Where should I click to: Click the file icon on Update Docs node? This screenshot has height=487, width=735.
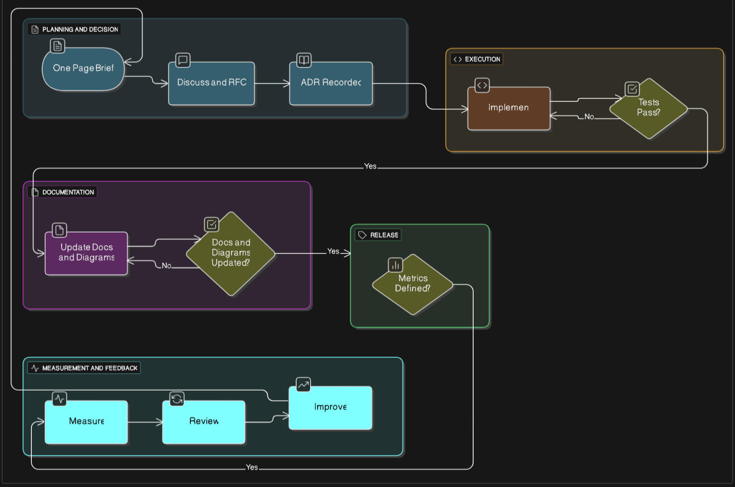[x=59, y=230]
